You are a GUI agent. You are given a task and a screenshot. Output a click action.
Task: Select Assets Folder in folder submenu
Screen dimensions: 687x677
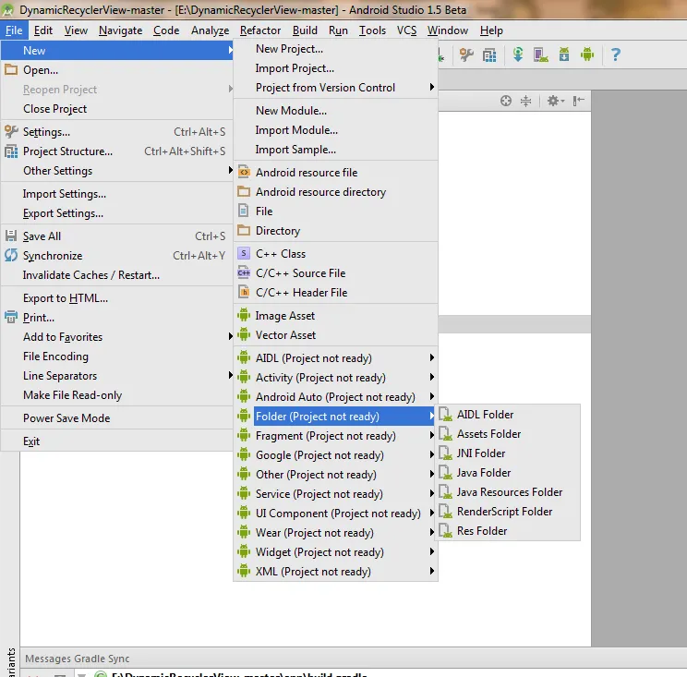[509, 434]
